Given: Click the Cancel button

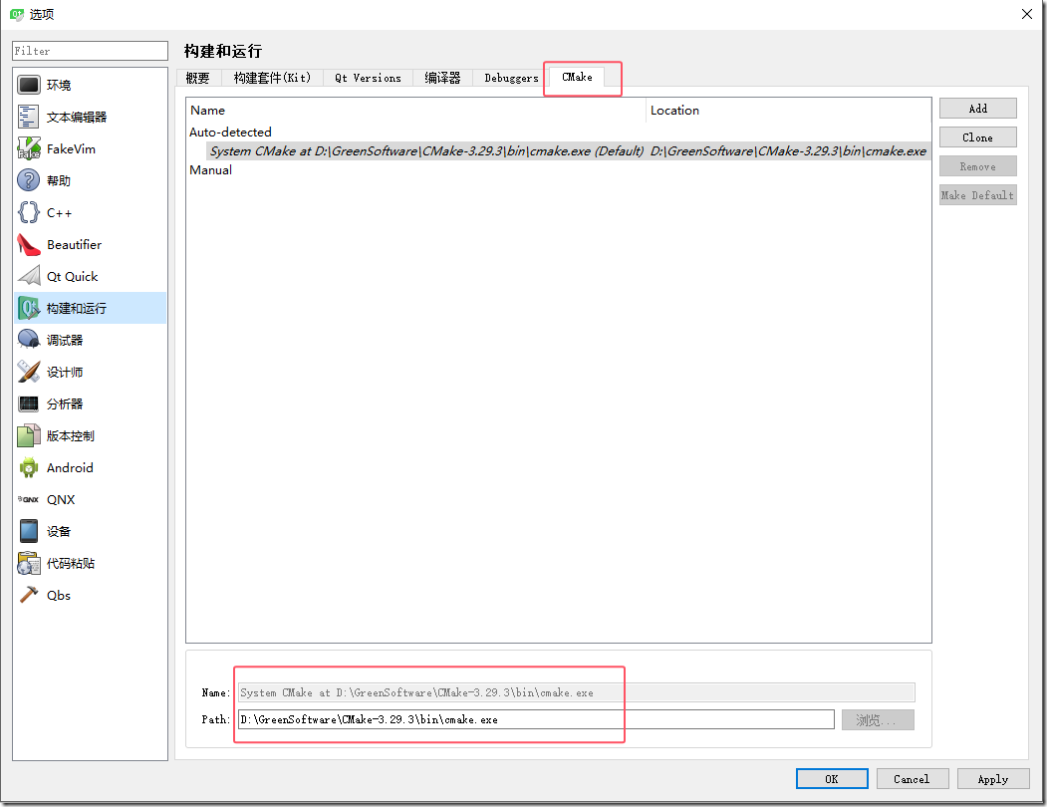Looking at the screenshot, I should pyautogui.click(x=912, y=779).
